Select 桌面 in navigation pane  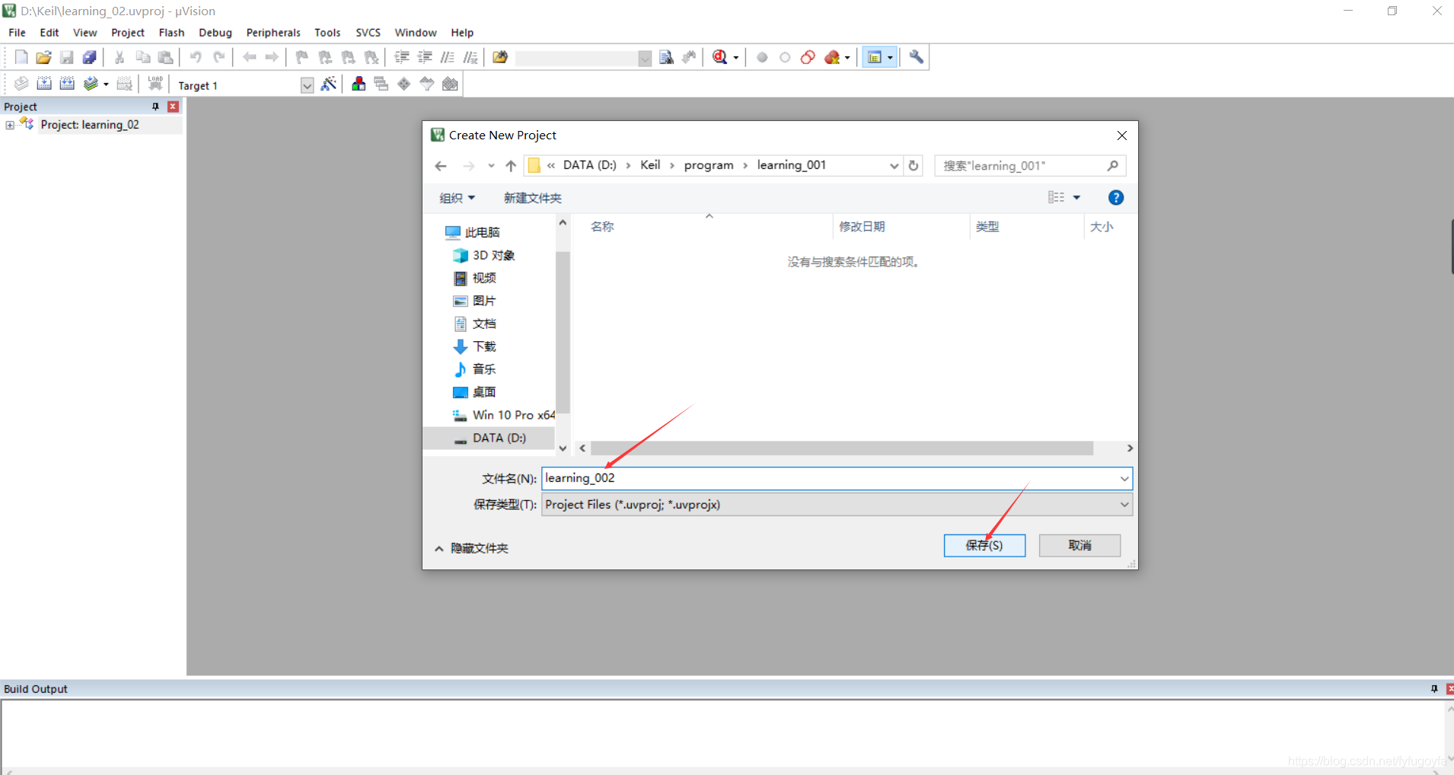click(x=484, y=392)
